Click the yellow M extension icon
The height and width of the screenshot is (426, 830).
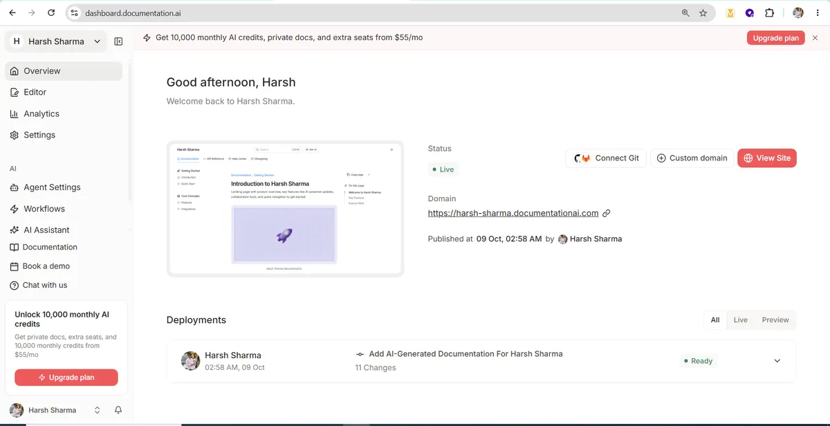click(x=730, y=12)
